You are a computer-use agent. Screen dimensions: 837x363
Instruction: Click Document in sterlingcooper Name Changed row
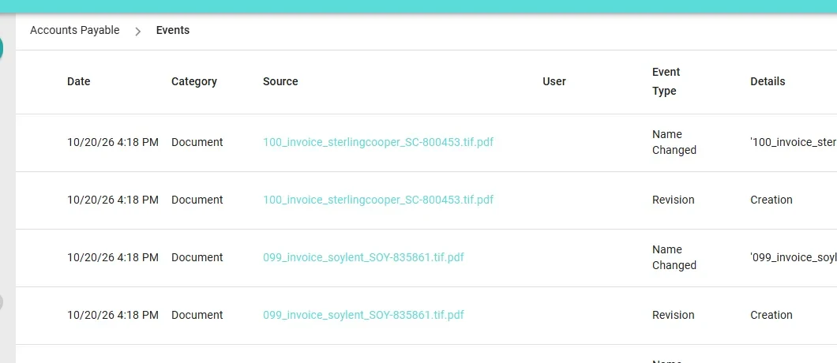pos(197,142)
